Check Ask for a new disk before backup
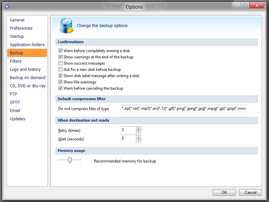 60,70
